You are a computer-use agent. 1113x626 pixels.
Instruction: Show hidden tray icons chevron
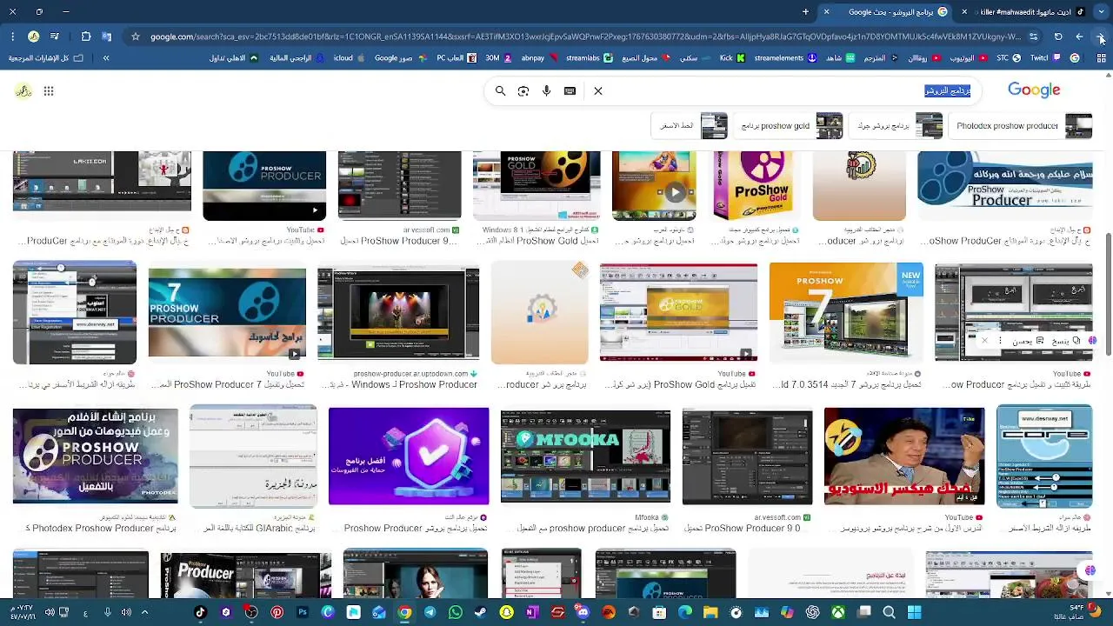(x=144, y=612)
